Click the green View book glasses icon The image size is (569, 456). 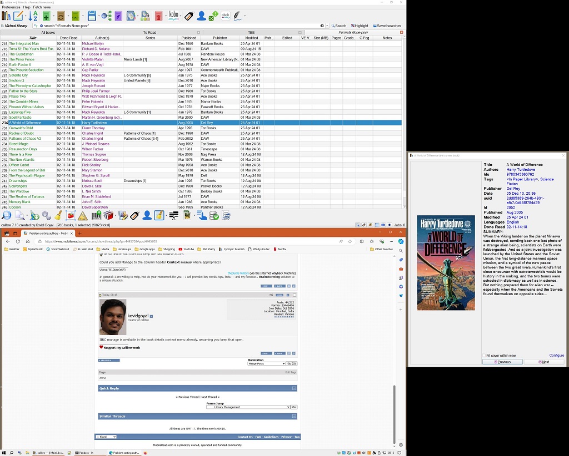(76, 16)
